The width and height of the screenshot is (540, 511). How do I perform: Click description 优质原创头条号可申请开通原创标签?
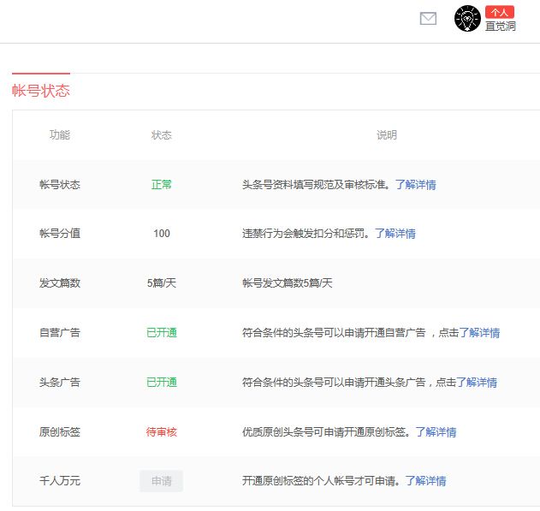coord(326,431)
